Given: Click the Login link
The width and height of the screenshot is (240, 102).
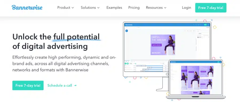Looking at the screenshot, I should 186,8.
